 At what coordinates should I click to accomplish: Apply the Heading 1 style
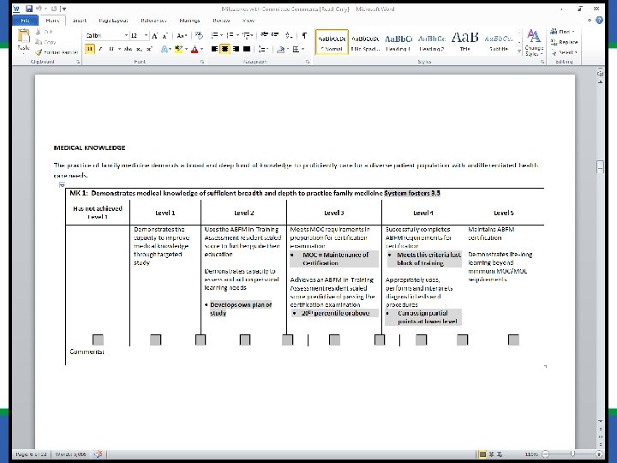(398, 42)
